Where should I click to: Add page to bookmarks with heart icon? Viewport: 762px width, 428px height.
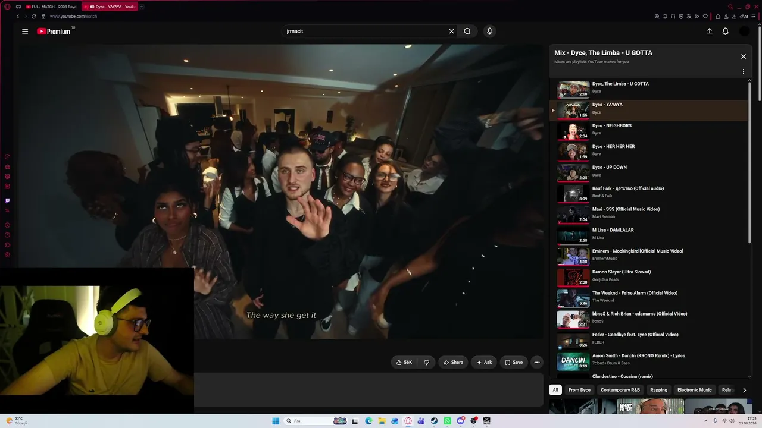705,17
